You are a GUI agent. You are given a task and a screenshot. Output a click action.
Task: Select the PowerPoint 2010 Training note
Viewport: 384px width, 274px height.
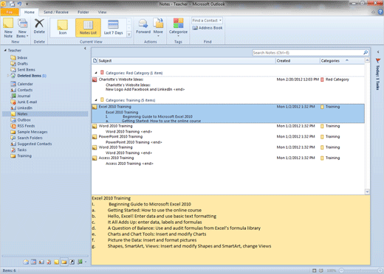tap(228, 139)
